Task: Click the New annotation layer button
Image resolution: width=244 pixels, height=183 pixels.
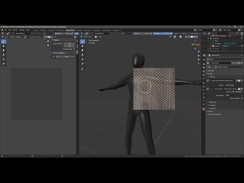Action: point(66,56)
